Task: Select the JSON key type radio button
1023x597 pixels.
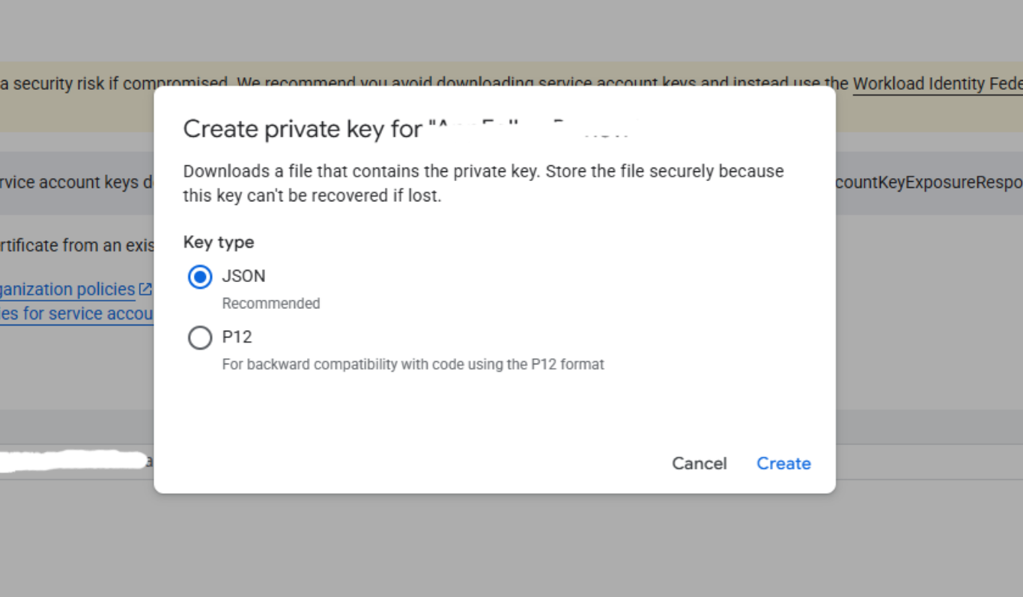Action: (x=200, y=278)
